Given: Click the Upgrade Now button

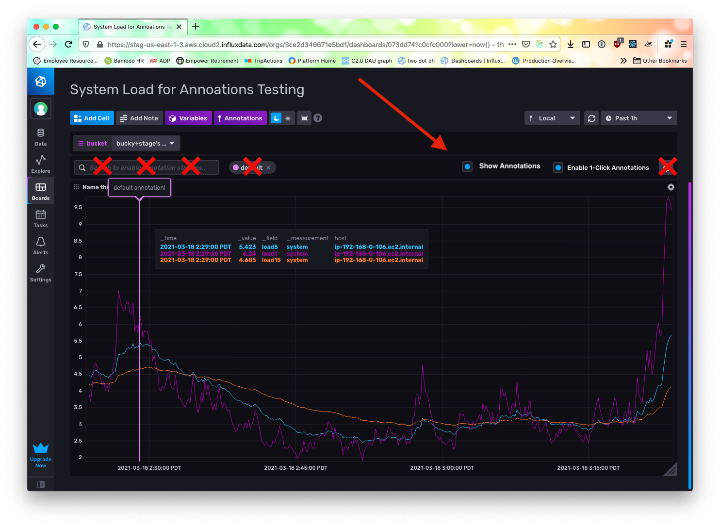Looking at the screenshot, I should click(x=40, y=455).
